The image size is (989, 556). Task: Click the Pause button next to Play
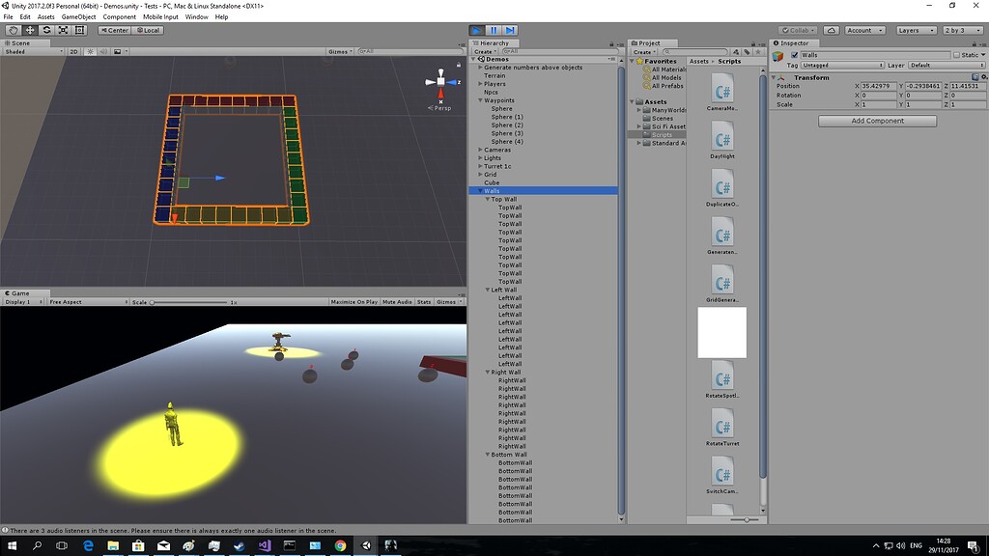coord(493,30)
